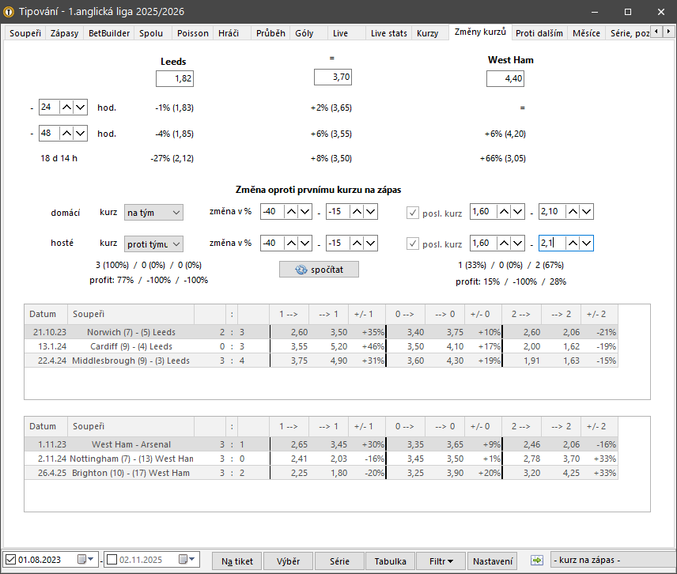Viewport: 677px width, 574px height.
Task: Uncheck the 01.08.2023 start date checkbox
Action: [10, 561]
